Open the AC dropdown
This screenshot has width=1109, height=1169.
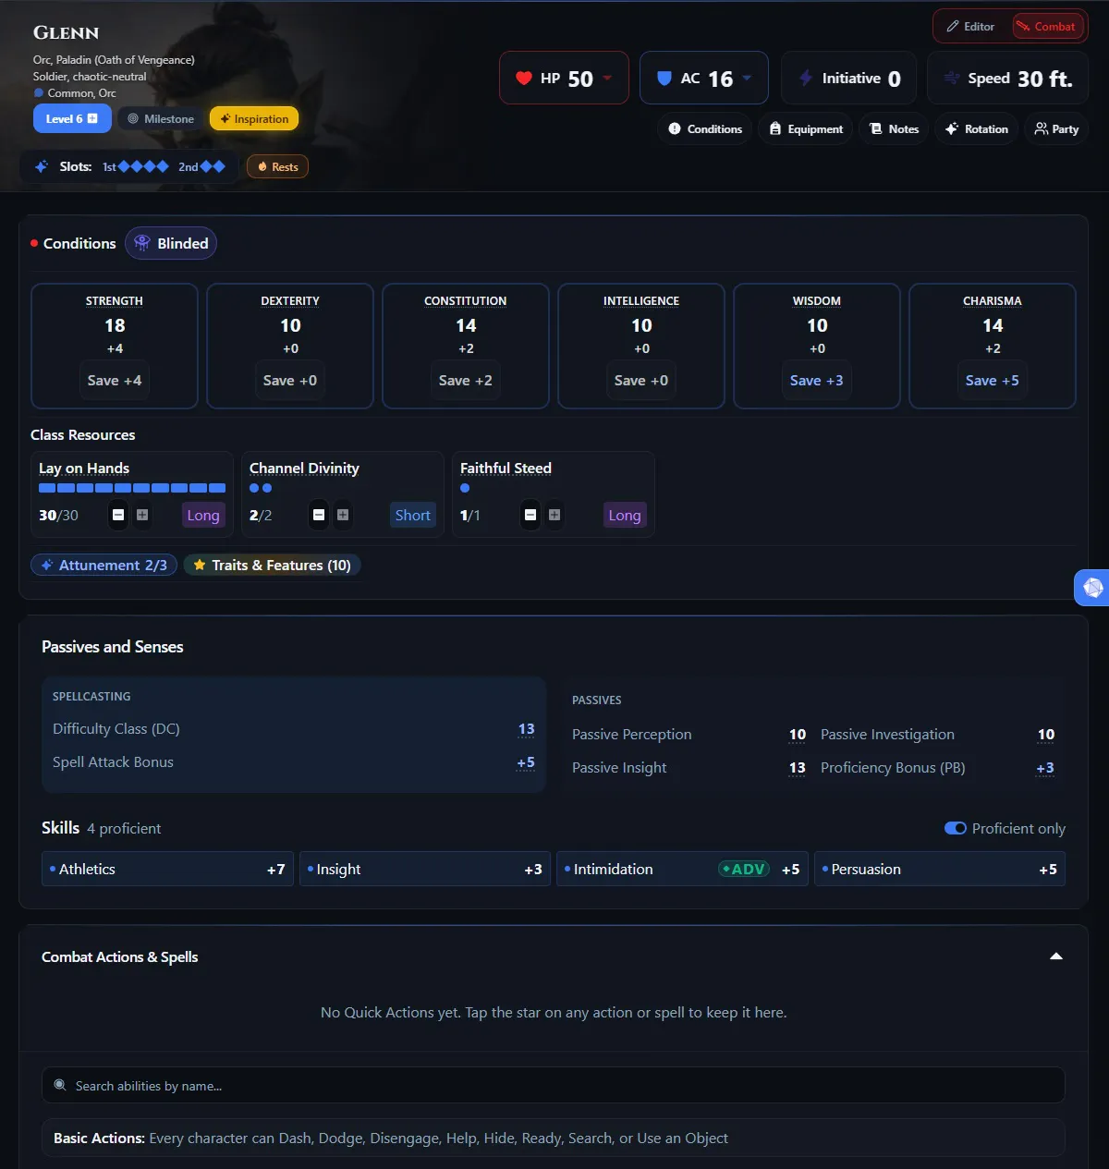[x=703, y=79]
